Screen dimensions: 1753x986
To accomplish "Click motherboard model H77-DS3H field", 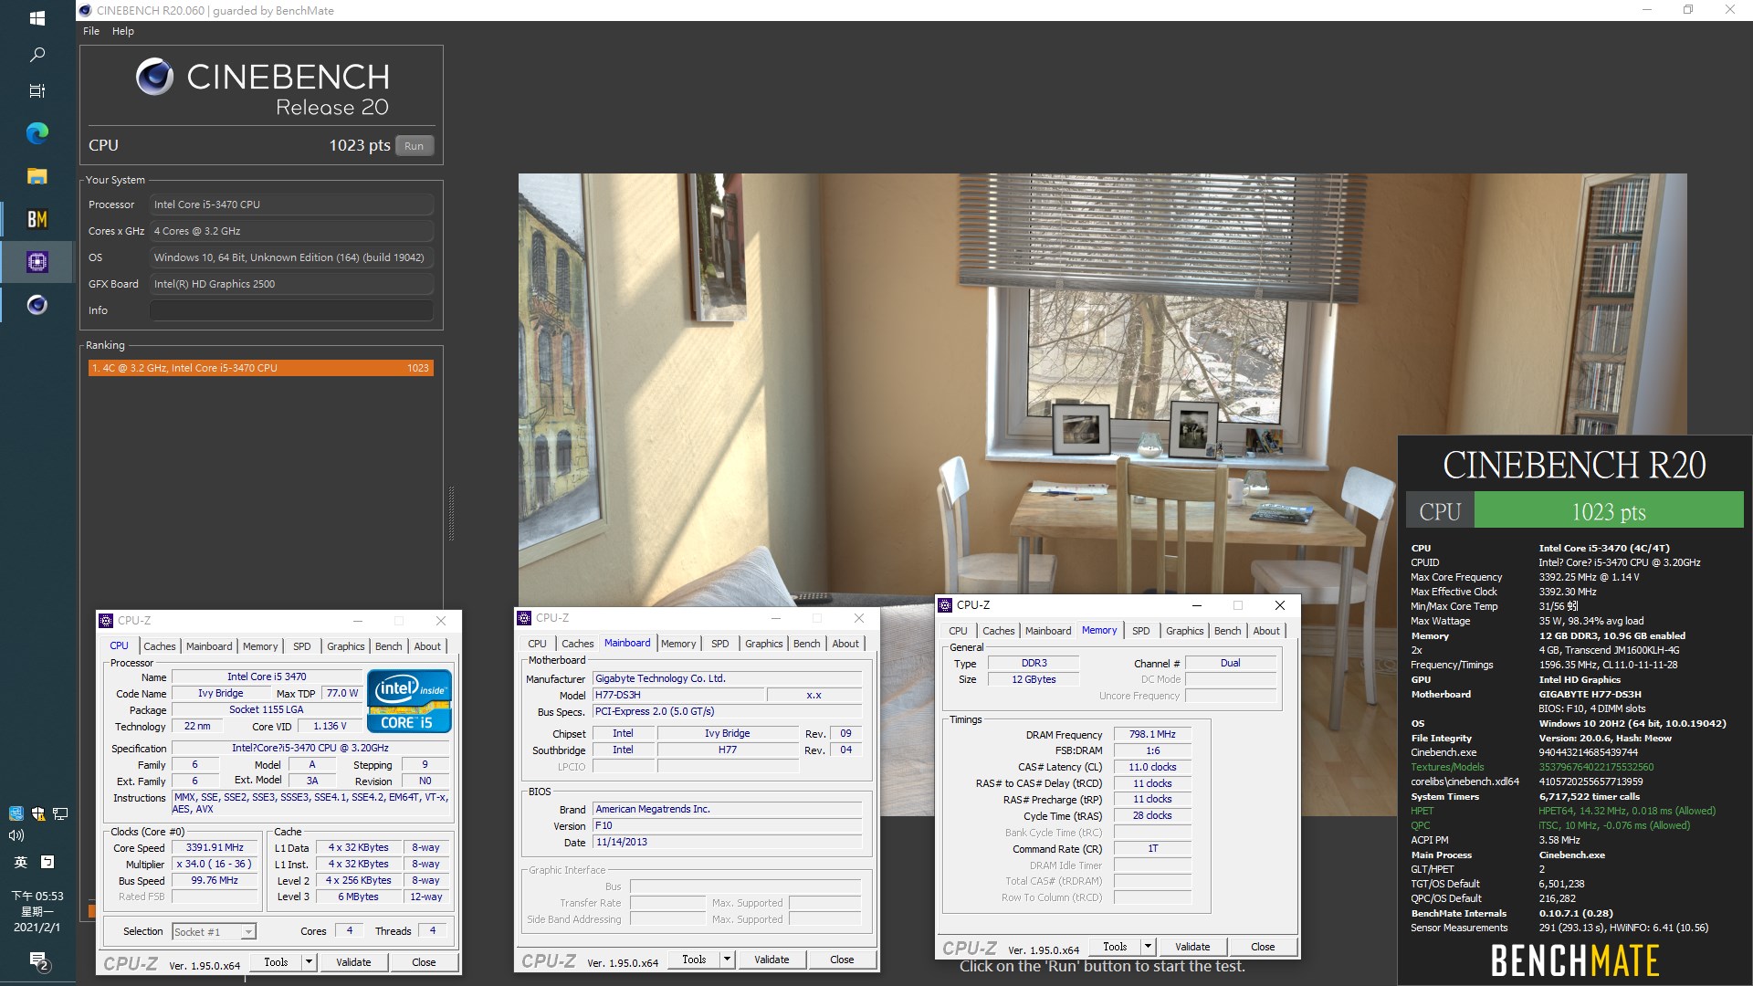I will tap(677, 695).
